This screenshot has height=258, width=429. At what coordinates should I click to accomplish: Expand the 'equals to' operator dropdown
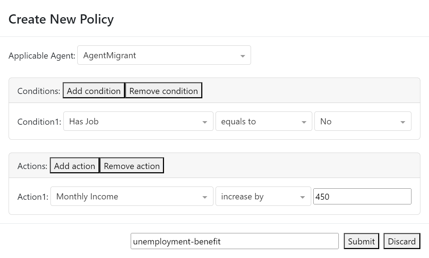264,121
